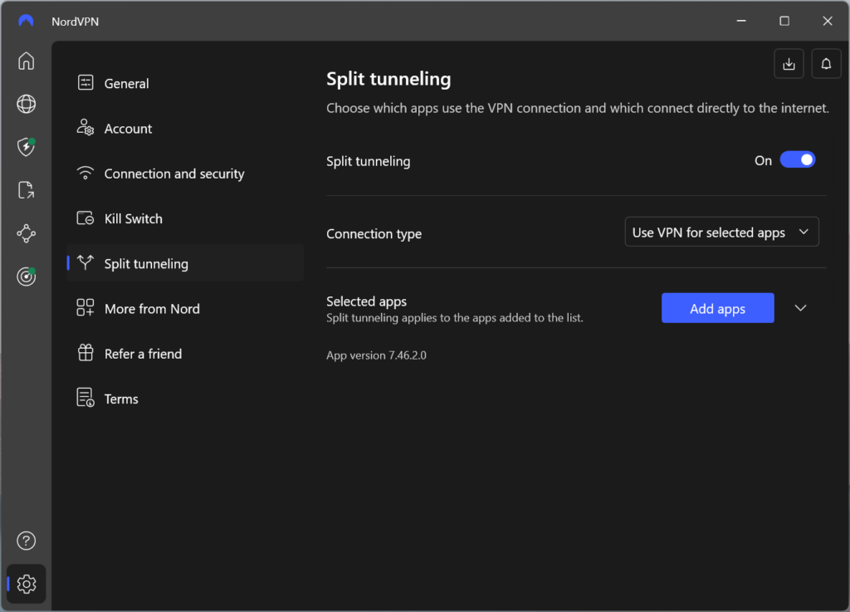Open the notifications bell icon
Viewport: 850px width, 612px height.
tap(826, 64)
